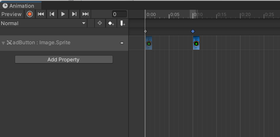This screenshot has height=137, width=280.
Task: Go to the first keyframe
Action: point(41,14)
